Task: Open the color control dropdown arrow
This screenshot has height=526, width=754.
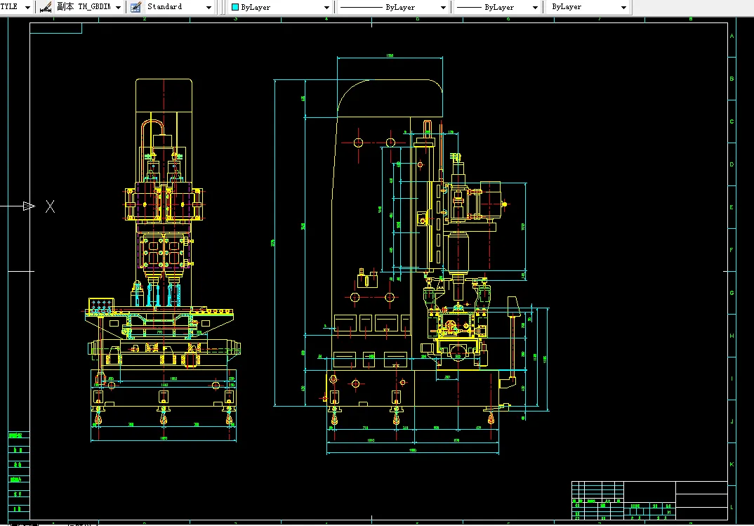Action: 326,7
